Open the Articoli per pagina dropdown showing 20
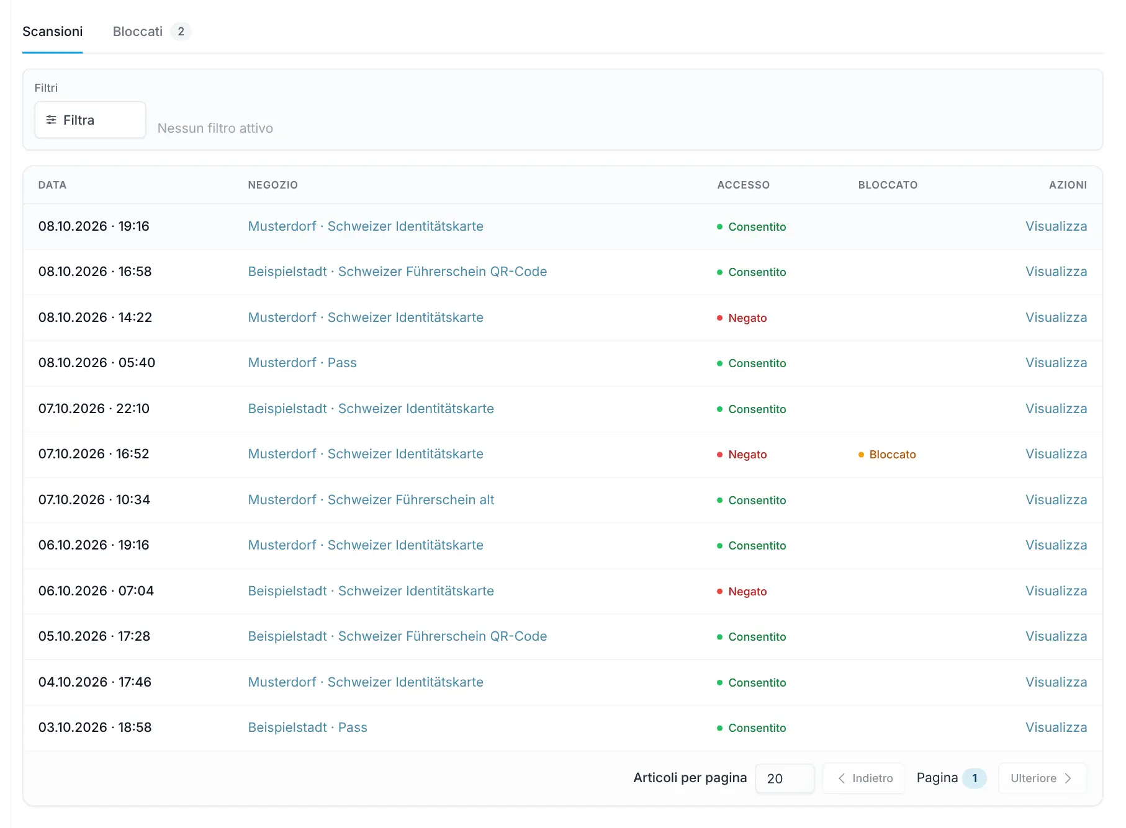This screenshot has height=828, width=1126. click(785, 778)
